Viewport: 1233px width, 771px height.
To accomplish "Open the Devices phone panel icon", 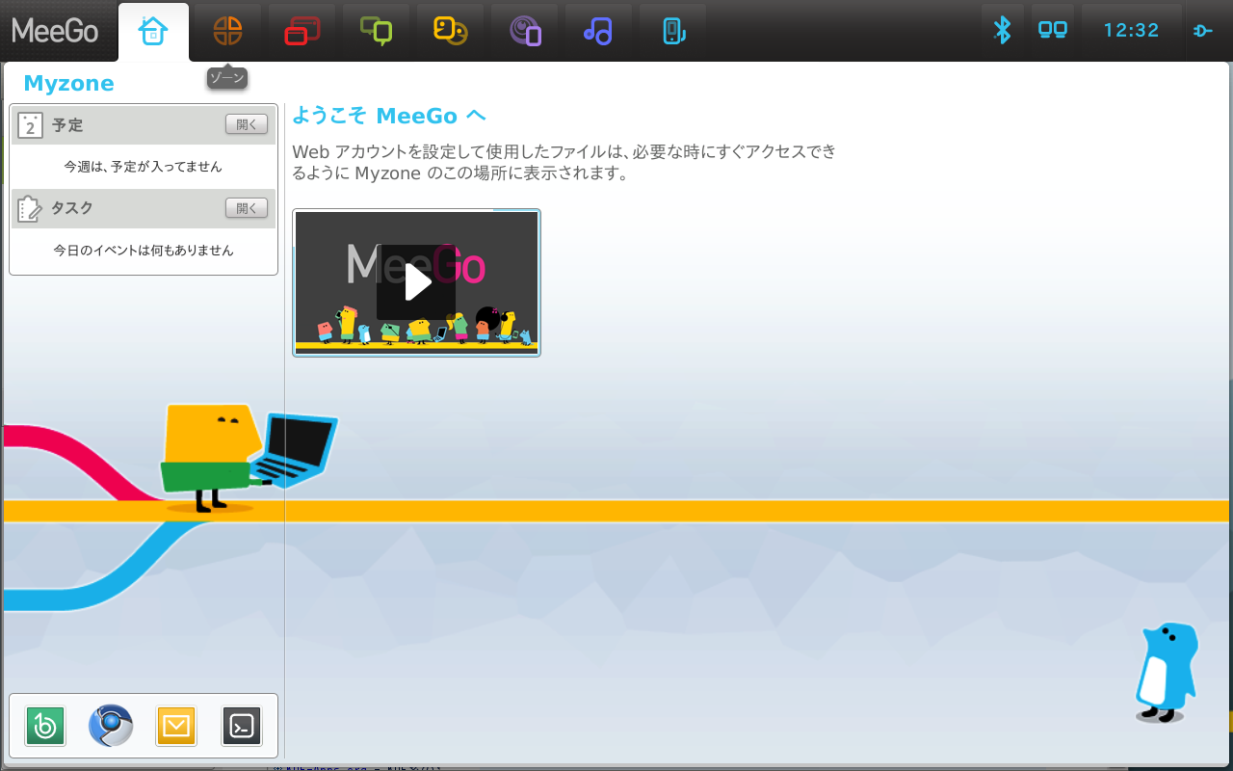I will click(x=672, y=32).
